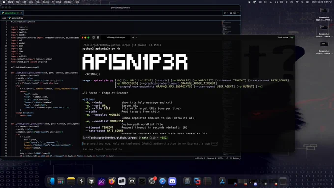The width and height of the screenshot is (334, 188).
Task: Click the poc breadcrumb folder in editor
Action: click(x=4, y=18)
